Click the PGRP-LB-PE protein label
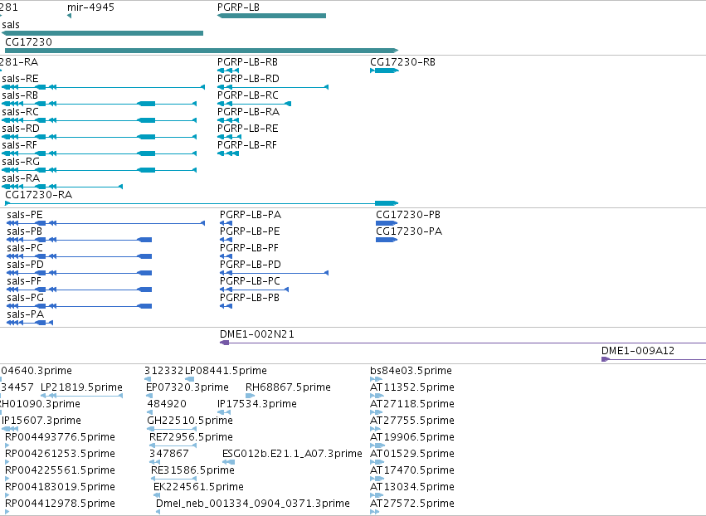The width and height of the screenshot is (706, 516). [x=250, y=231]
